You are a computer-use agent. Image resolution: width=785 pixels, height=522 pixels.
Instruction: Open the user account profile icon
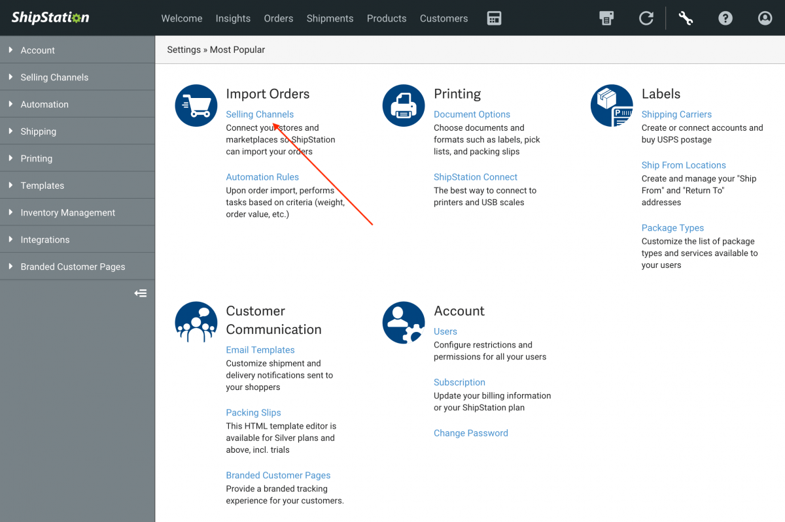click(765, 18)
